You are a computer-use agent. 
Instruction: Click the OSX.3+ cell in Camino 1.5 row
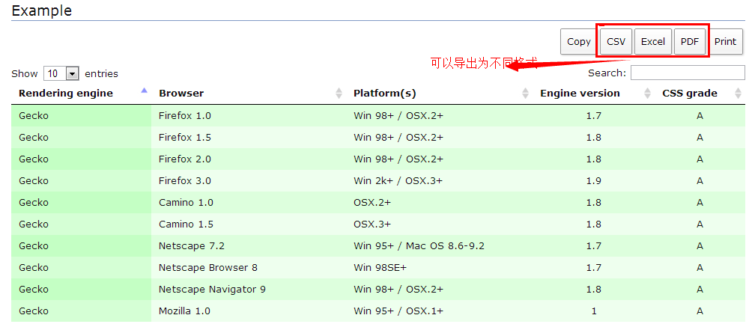439,224
